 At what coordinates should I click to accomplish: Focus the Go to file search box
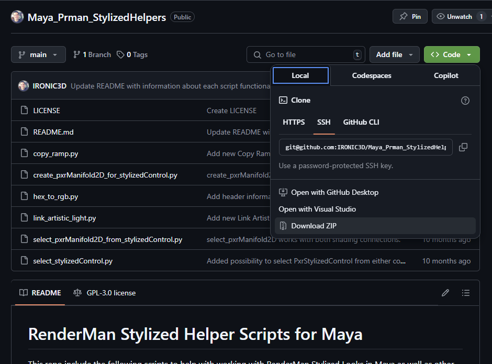[306, 54]
